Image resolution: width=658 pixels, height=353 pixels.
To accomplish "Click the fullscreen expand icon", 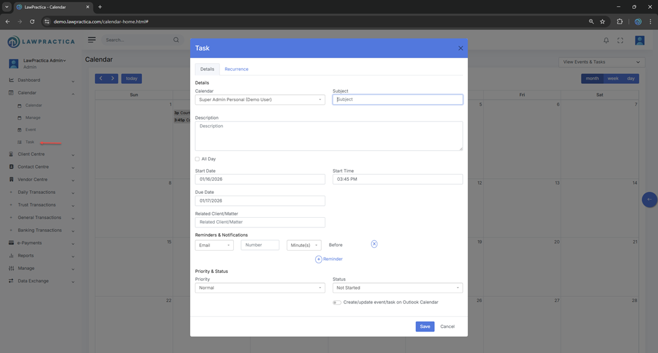I will (620, 41).
